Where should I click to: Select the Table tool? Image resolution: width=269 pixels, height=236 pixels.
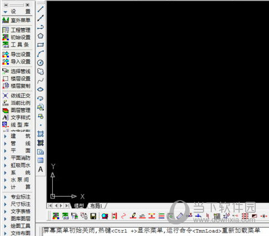point(40,160)
